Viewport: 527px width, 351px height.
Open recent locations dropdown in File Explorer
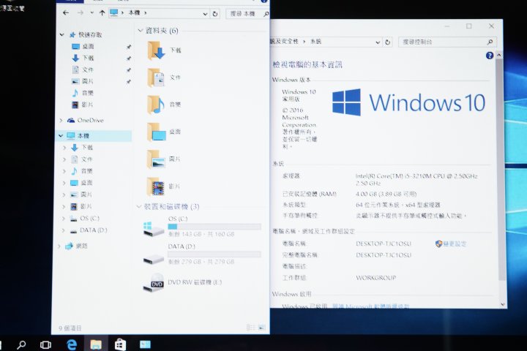click(x=92, y=12)
